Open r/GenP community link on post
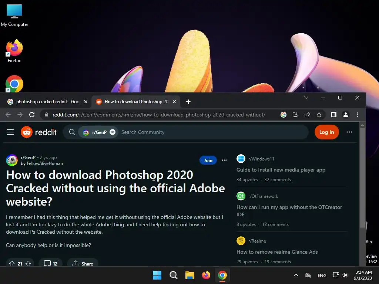The image size is (379, 284). tap(28, 158)
